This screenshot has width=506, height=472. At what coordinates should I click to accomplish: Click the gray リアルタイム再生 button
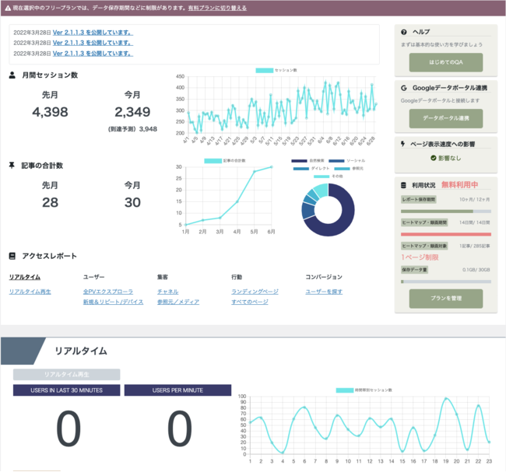point(66,374)
